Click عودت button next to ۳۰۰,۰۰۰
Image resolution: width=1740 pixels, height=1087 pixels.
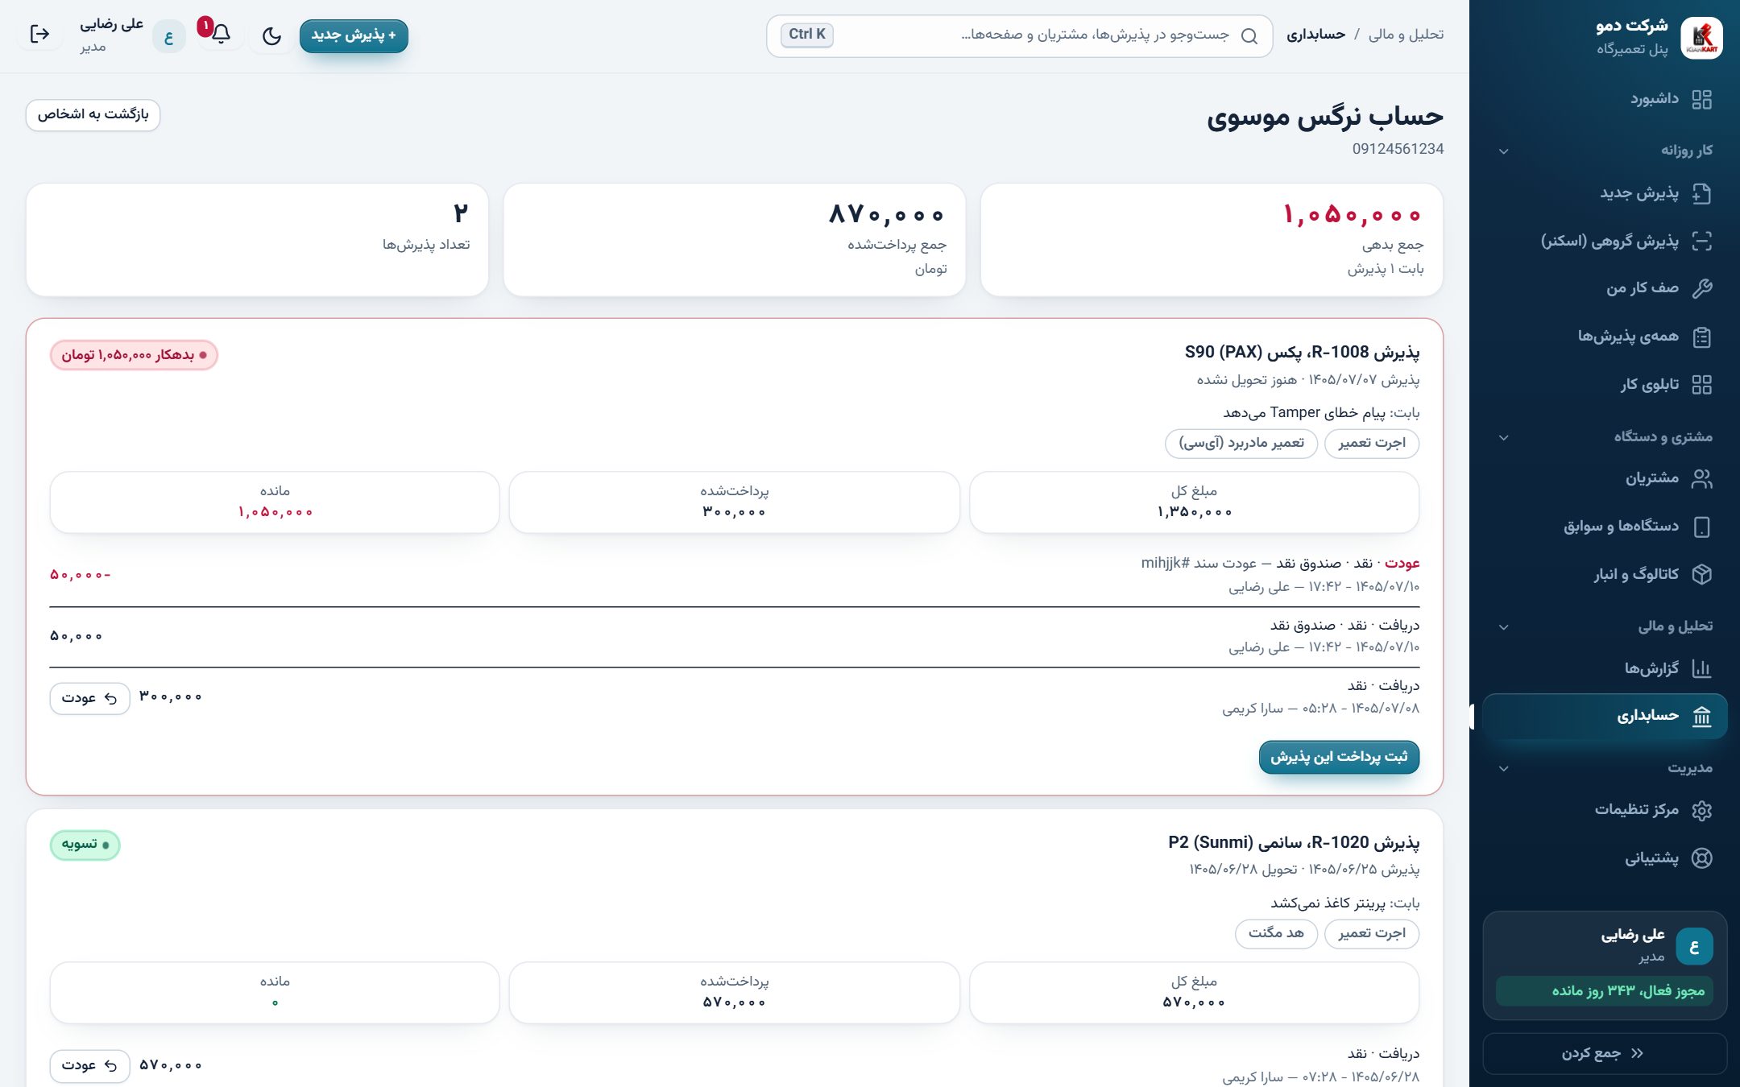coord(89,698)
